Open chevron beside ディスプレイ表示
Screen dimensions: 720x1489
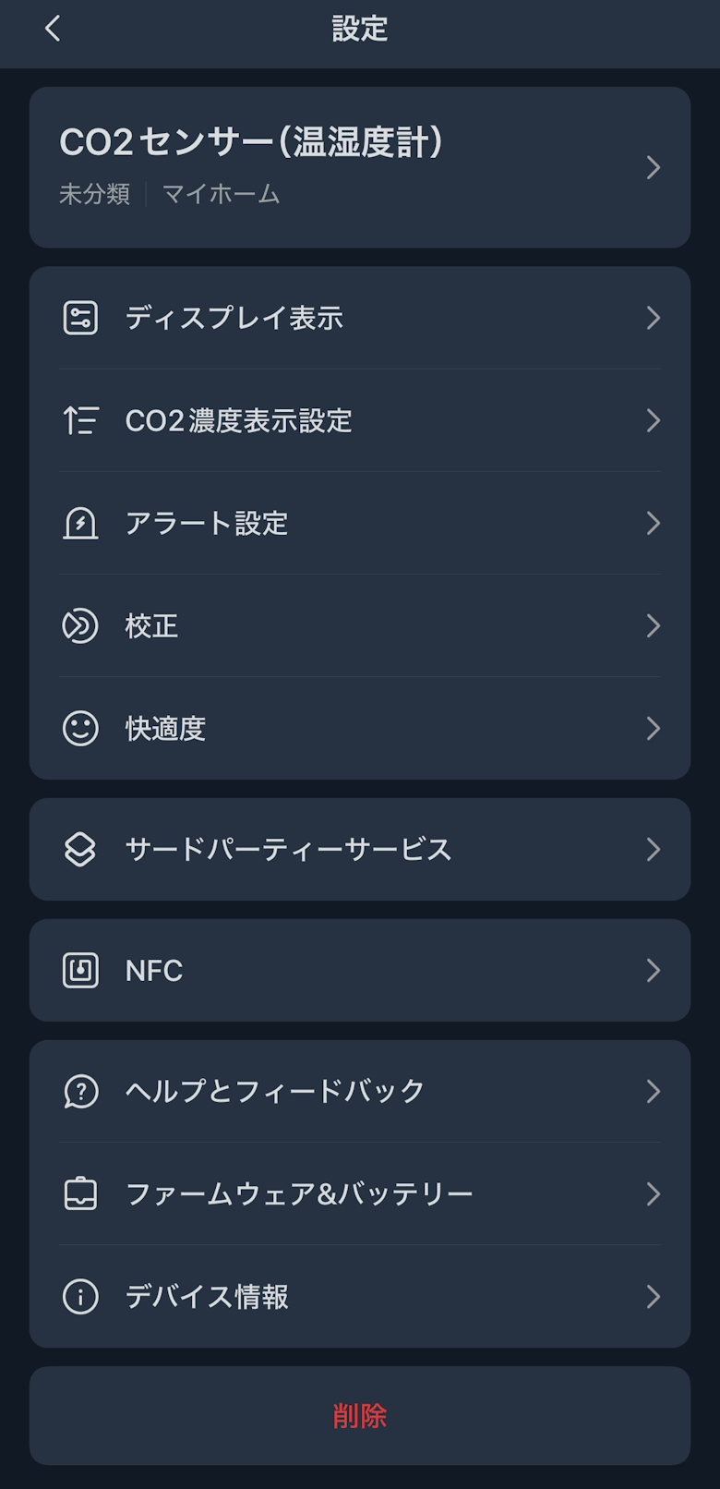click(653, 318)
